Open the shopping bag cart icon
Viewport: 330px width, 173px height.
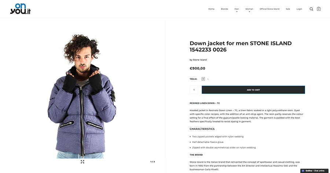(319, 9)
